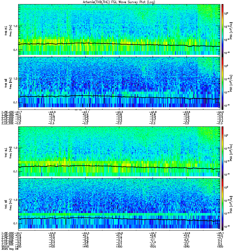Image resolution: width=235 pixels, height=251 pixels.
Task: Click the THB X_RE_GSE value '-44.0'
Action: point(220,112)
